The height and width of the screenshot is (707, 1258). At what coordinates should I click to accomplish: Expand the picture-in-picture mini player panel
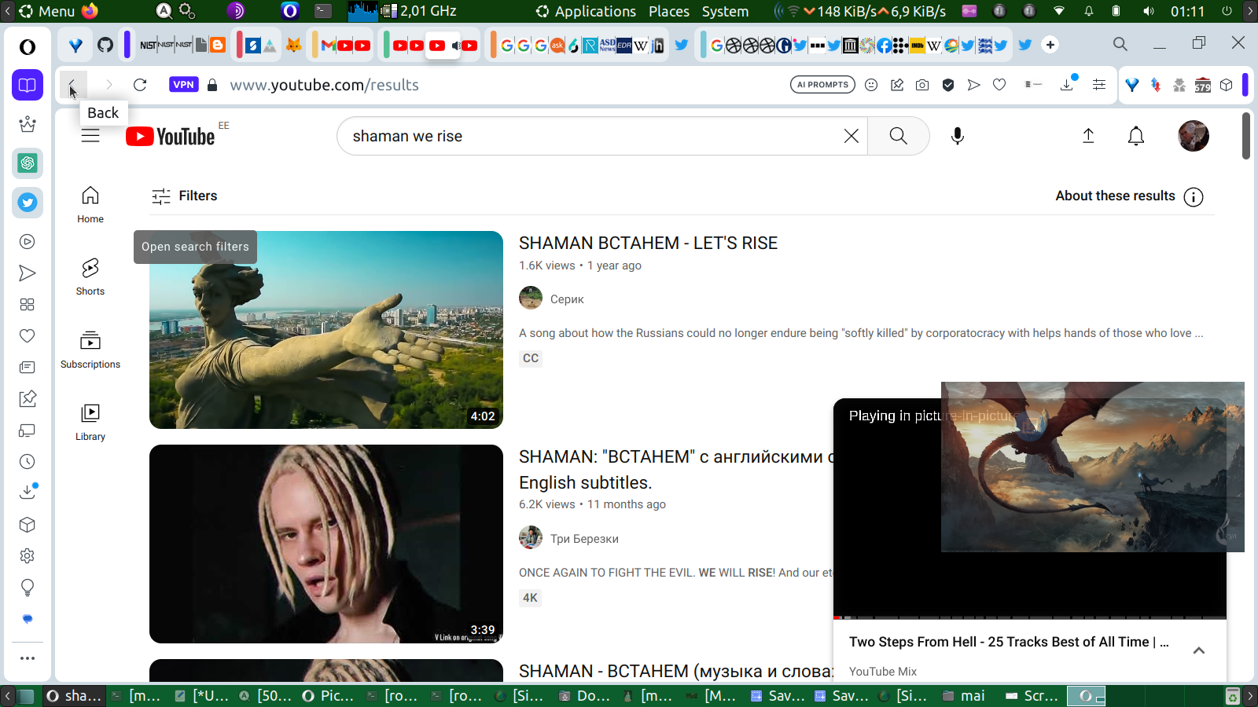click(1199, 650)
